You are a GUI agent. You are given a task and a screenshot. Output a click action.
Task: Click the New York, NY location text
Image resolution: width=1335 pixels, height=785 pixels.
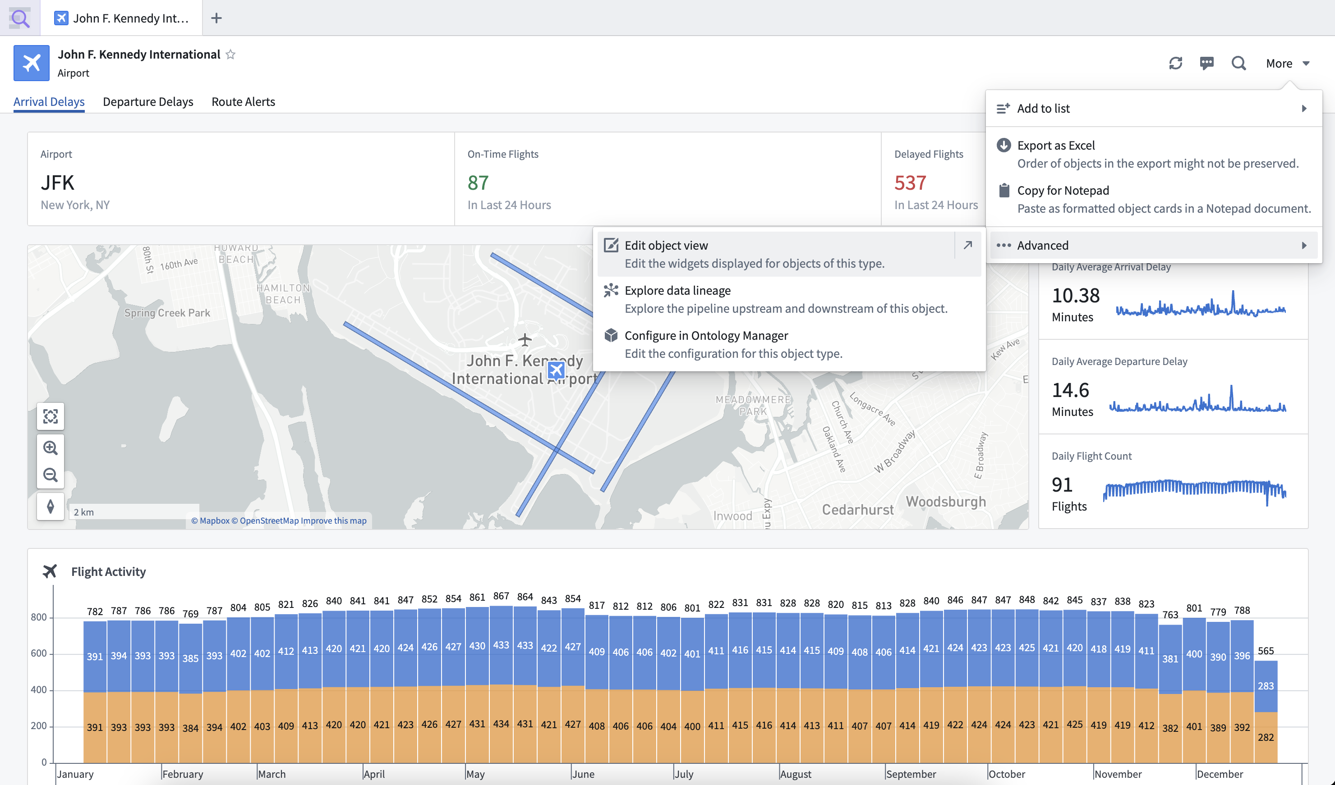(75, 205)
